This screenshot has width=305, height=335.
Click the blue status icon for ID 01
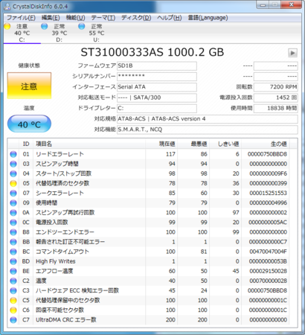13,154
